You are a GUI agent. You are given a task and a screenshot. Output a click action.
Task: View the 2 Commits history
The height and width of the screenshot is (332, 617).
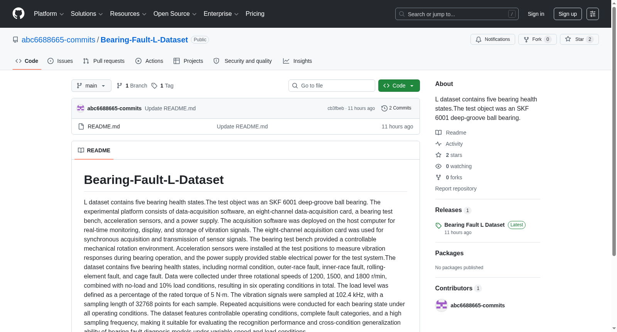396,108
